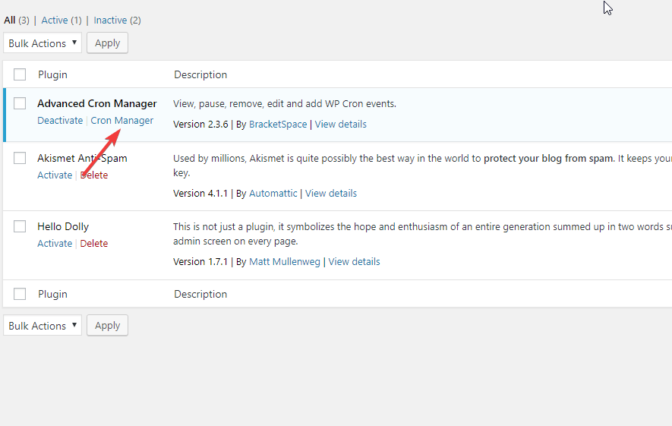
Task: Click the Version 2.3.6 text
Action: pos(200,125)
